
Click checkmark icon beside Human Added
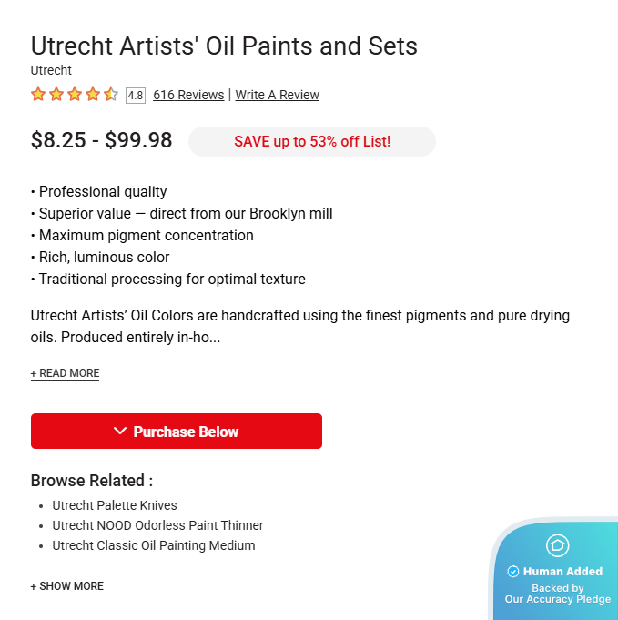pos(513,572)
